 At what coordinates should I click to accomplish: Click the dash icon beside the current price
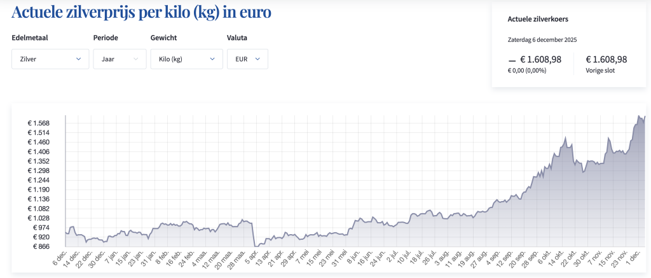click(512, 60)
